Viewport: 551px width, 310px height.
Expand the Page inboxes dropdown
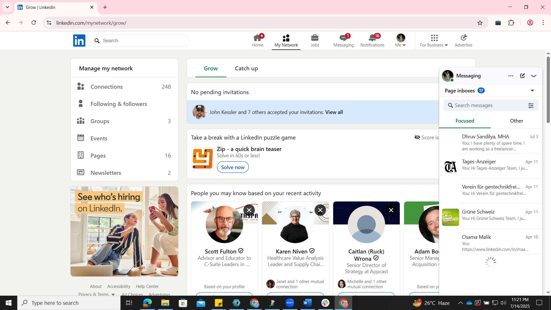coord(532,91)
